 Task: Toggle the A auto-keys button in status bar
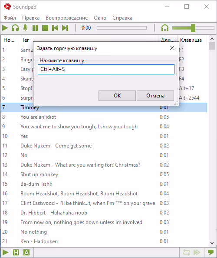(x=26, y=252)
